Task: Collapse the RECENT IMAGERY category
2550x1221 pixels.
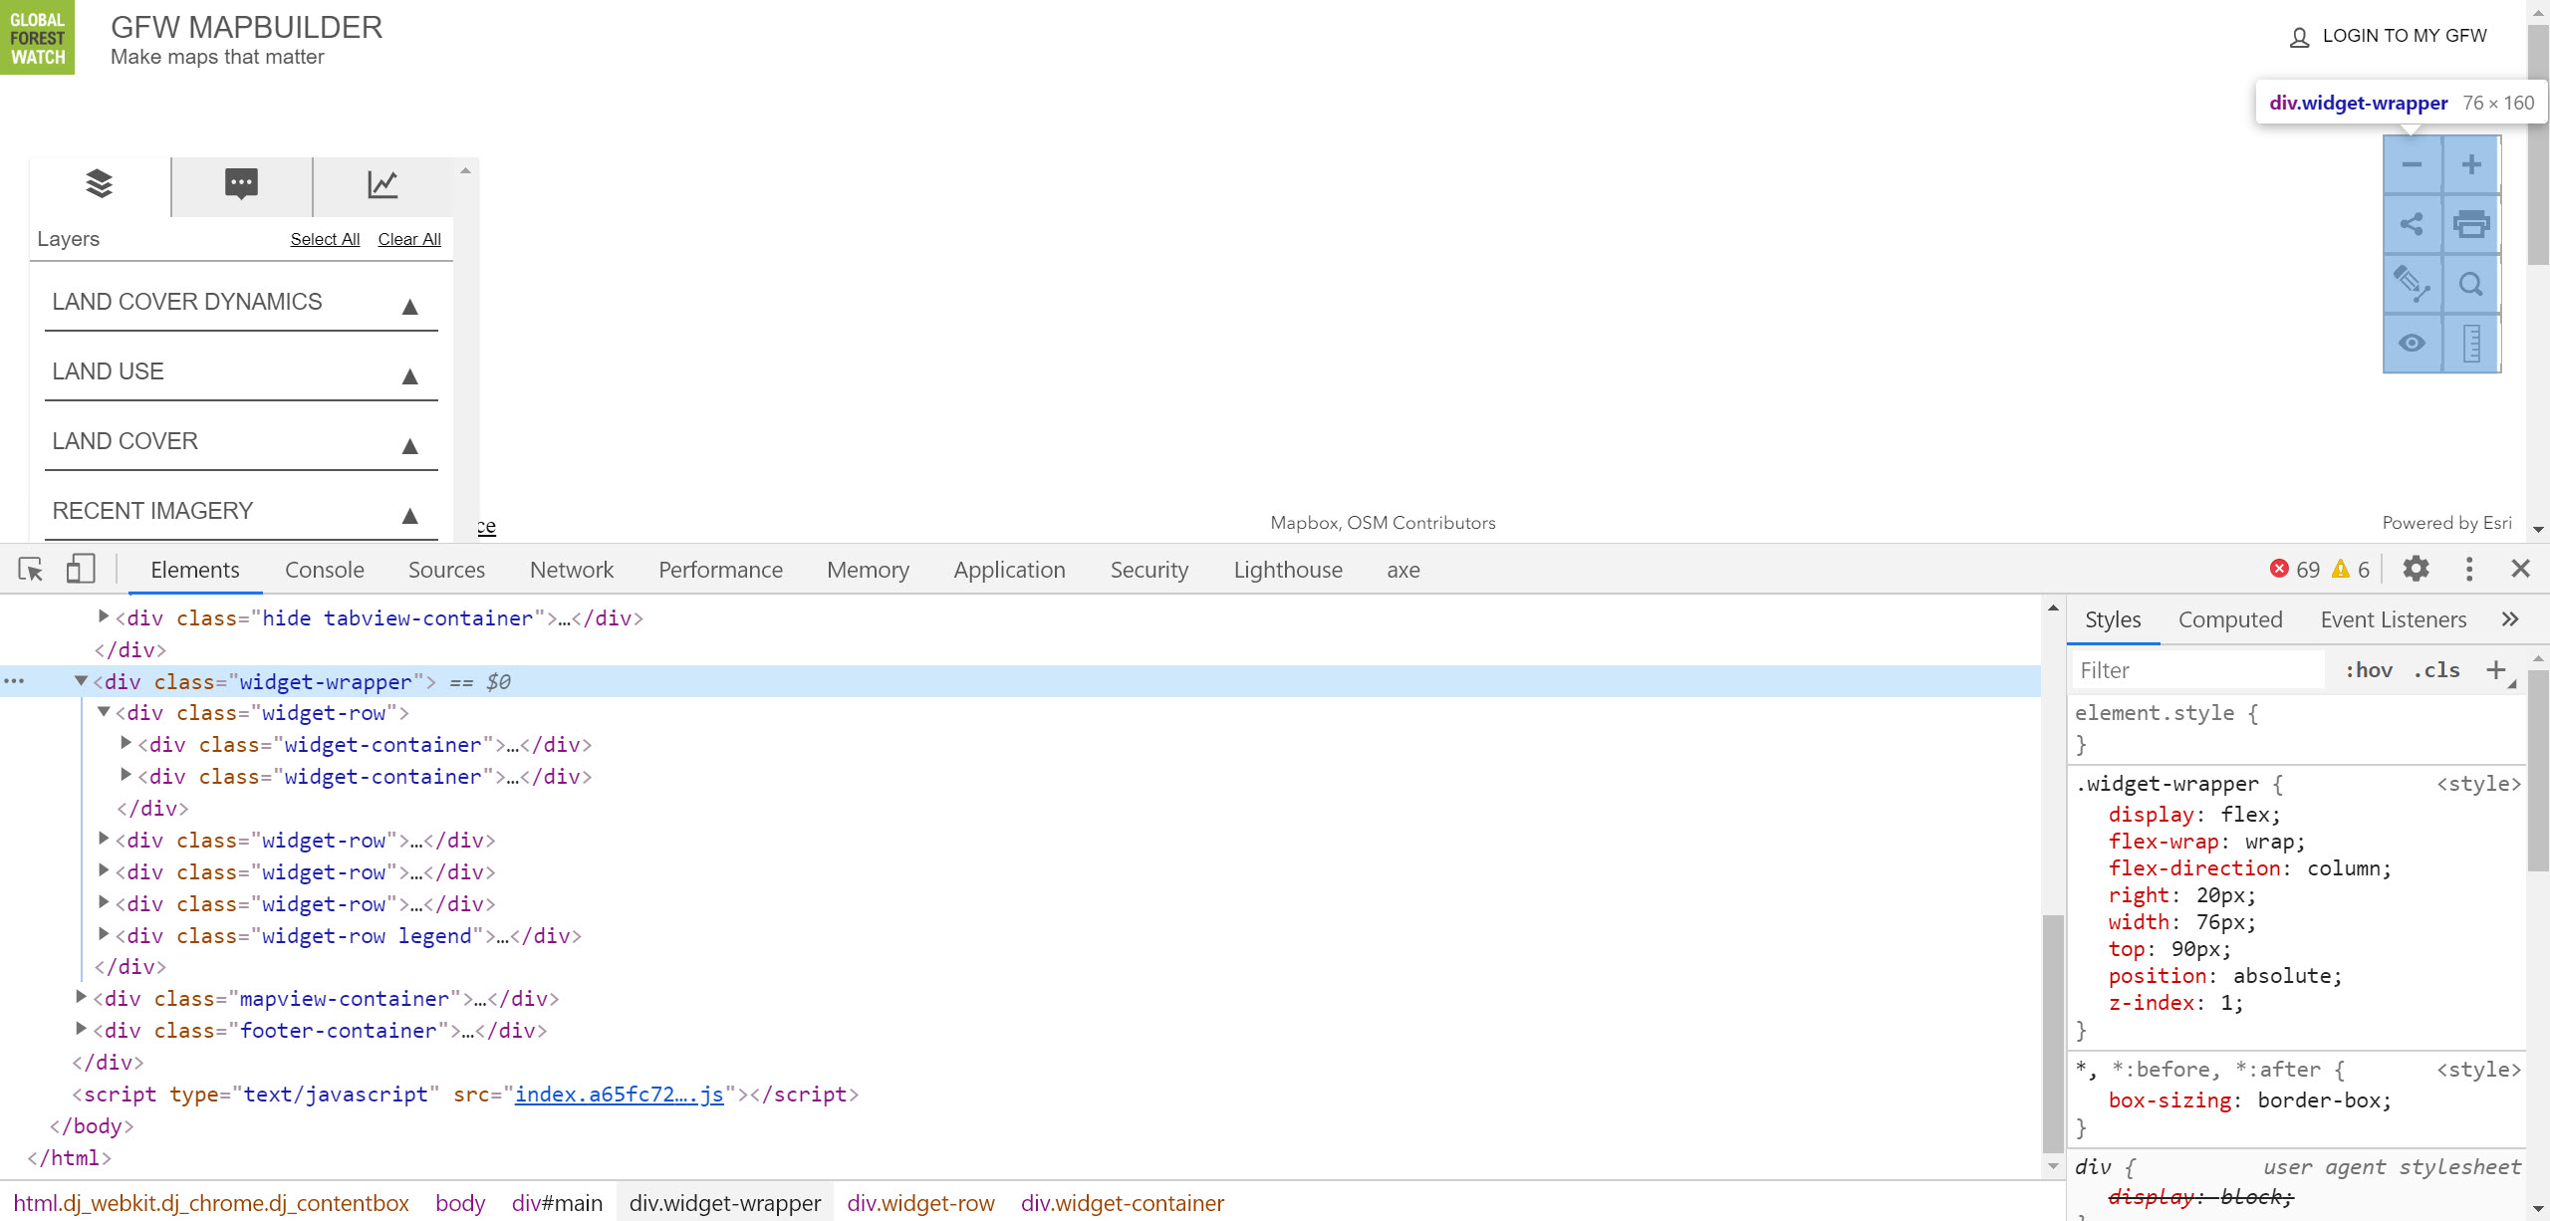Action: [409, 515]
